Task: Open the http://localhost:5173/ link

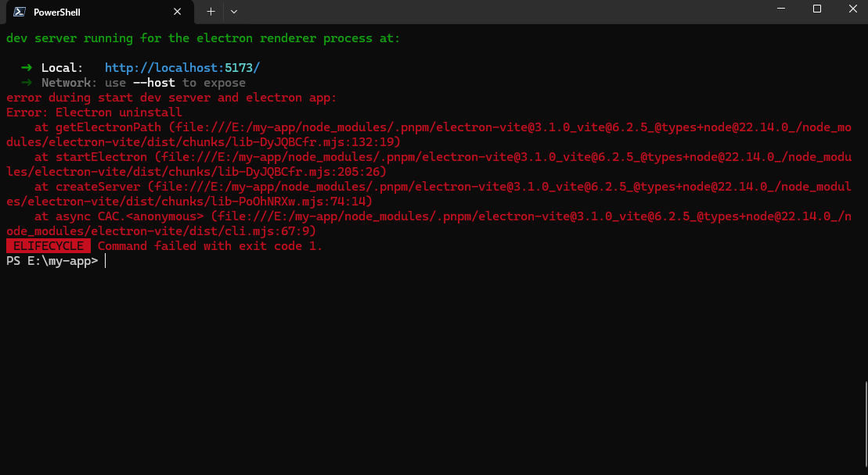Action: [x=182, y=68]
